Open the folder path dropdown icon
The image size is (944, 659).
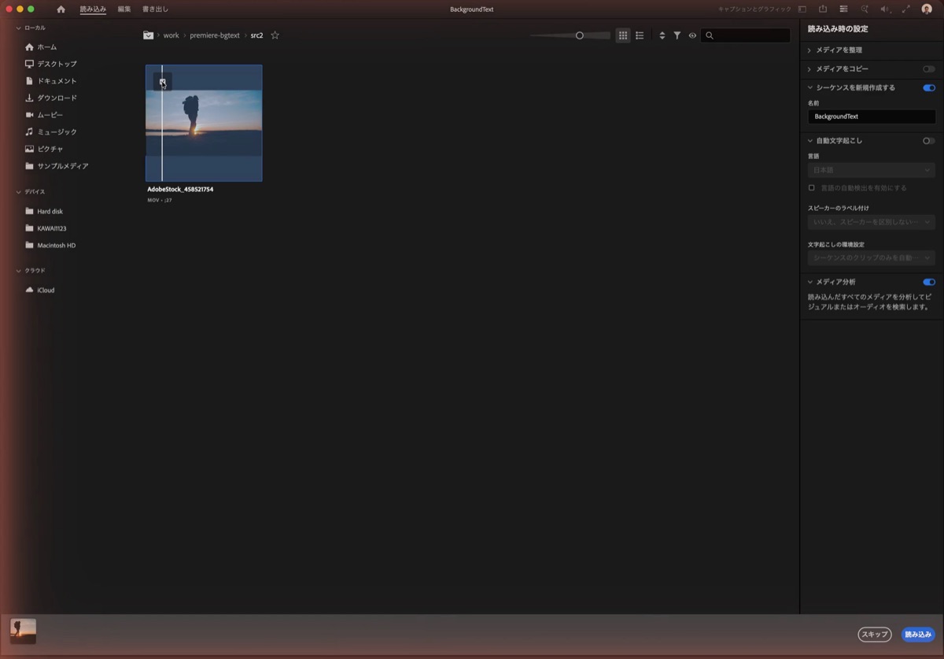[148, 35]
